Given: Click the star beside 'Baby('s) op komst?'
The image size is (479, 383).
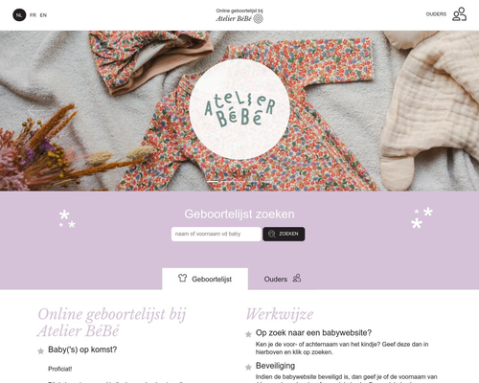Looking at the screenshot, I should 40,351.
